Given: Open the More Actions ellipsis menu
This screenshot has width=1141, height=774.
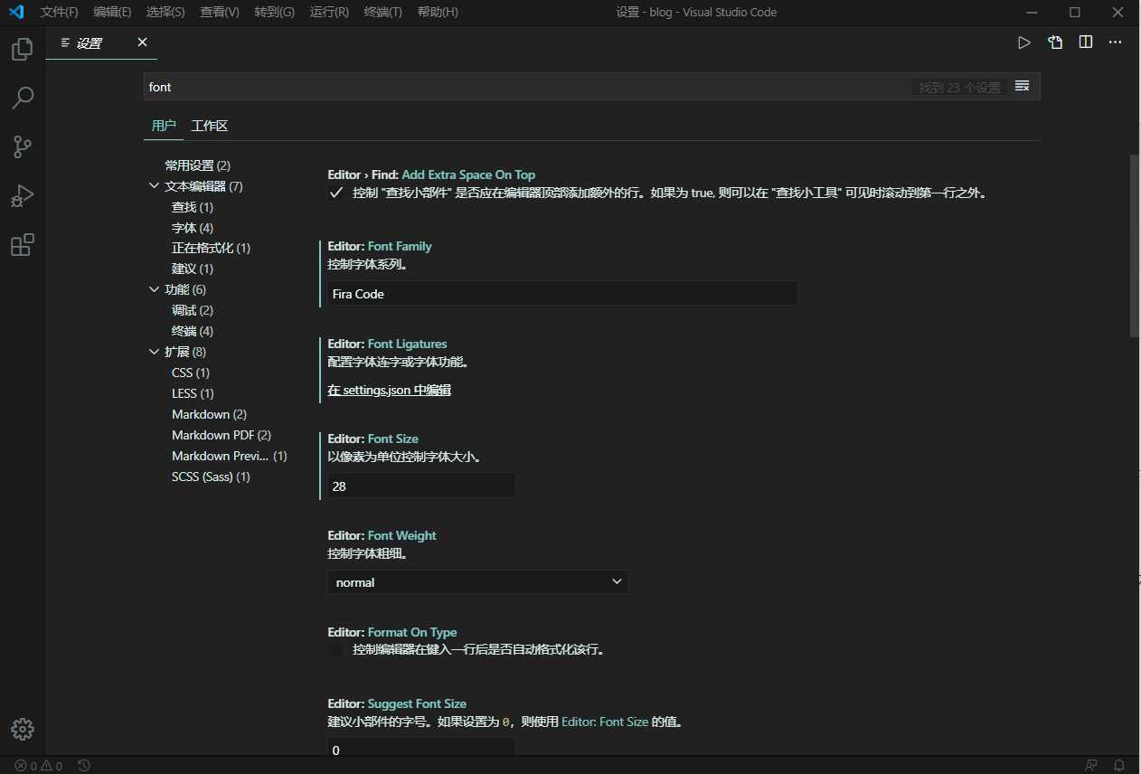Looking at the screenshot, I should point(1116,42).
